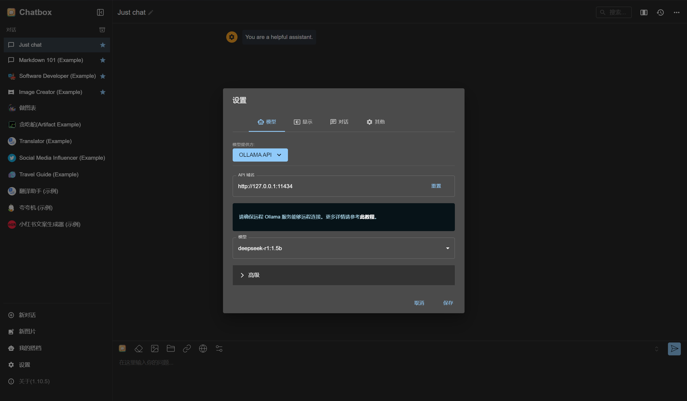Reset the API host with 重置
The width and height of the screenshot is (687, 401).
click(x=436, y=186)
